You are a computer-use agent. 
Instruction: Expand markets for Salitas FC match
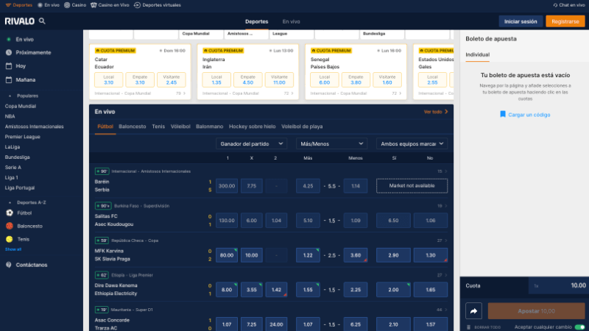click(x=442, y=206)
